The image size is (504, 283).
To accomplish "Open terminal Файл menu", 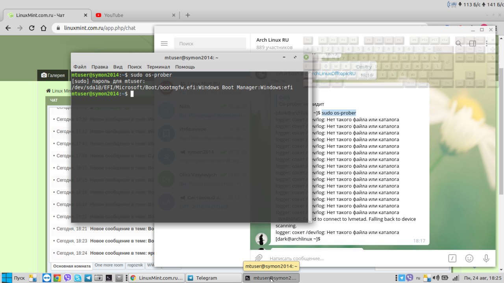I will [x=80, y=67].
